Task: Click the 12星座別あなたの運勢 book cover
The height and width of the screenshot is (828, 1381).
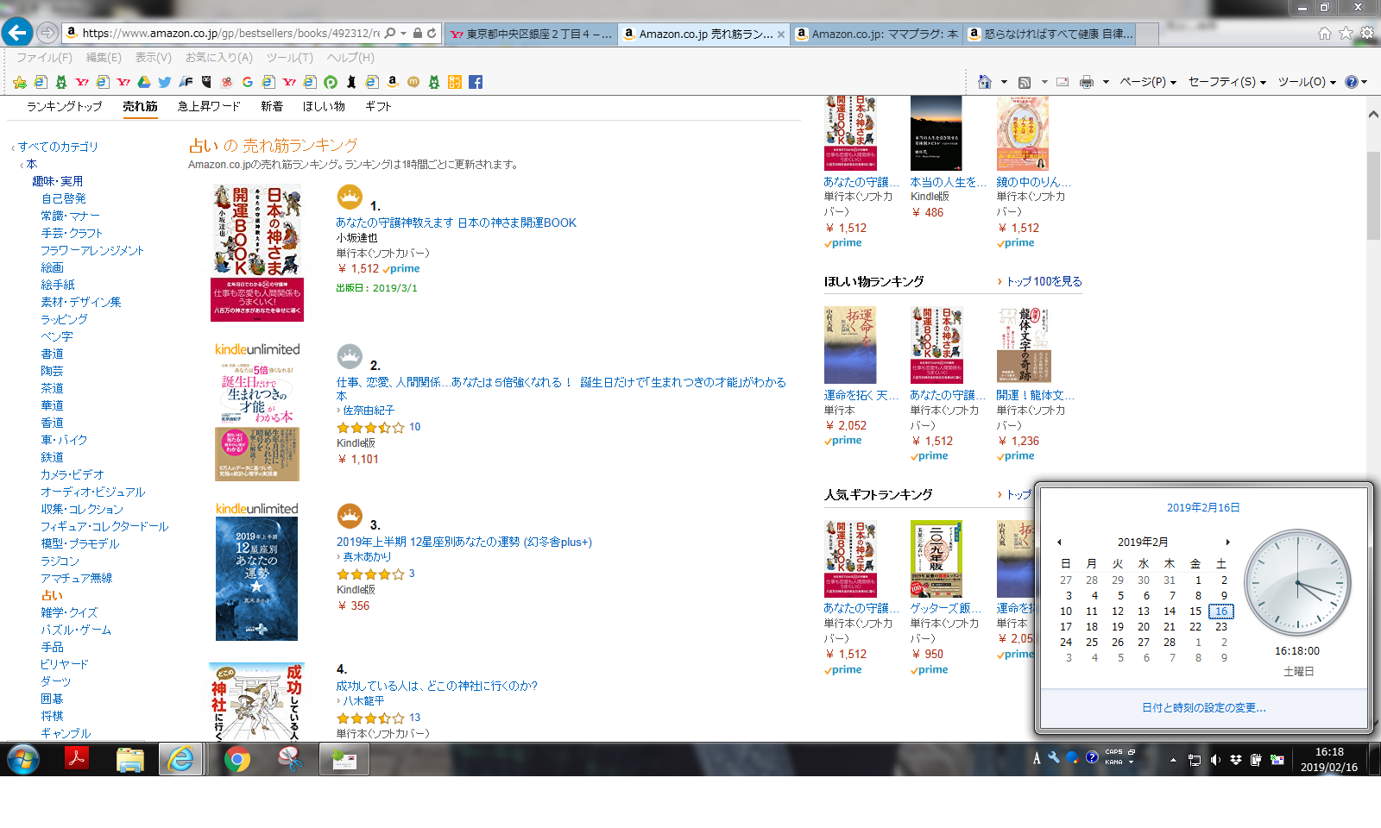Action: click(x=256, y=579)
